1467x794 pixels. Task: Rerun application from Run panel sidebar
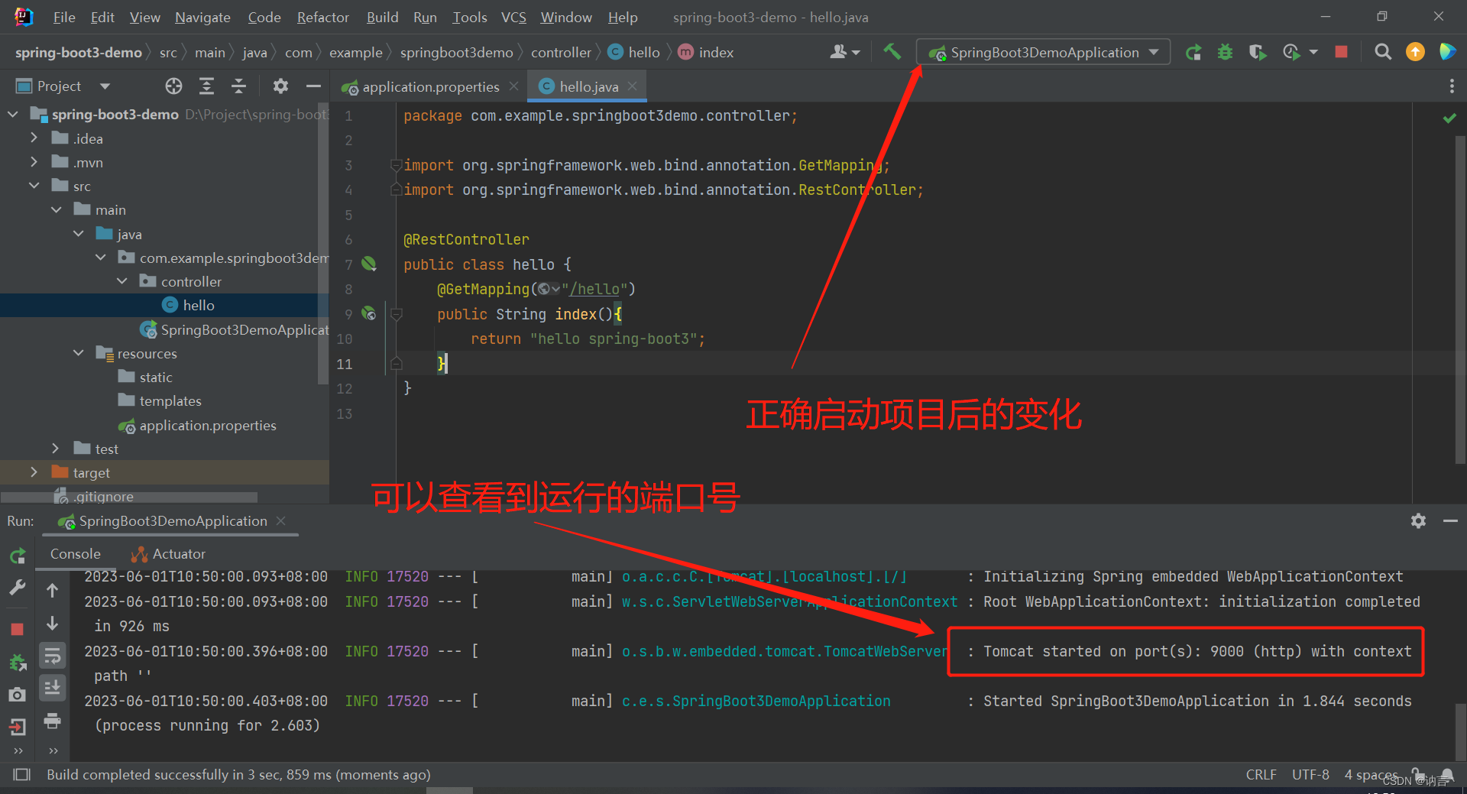pyautogui.click(x=17, y=556)
